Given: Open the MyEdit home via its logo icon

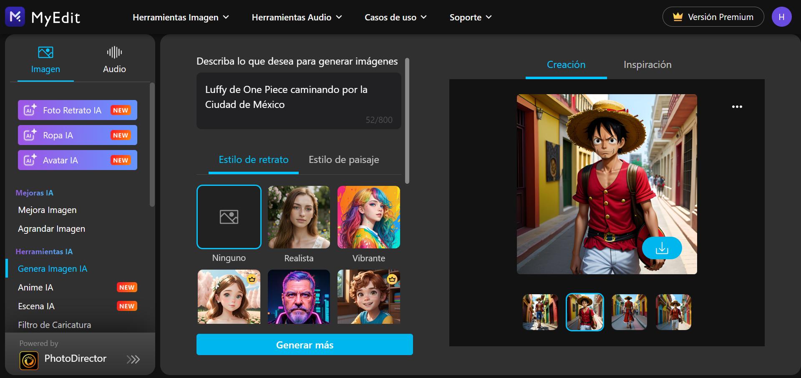Looking at the screenshot, I should (15, 17).
